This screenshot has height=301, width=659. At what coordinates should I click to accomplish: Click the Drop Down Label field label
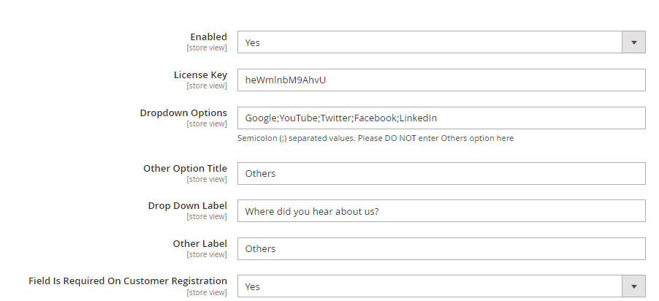click(187, 206)
